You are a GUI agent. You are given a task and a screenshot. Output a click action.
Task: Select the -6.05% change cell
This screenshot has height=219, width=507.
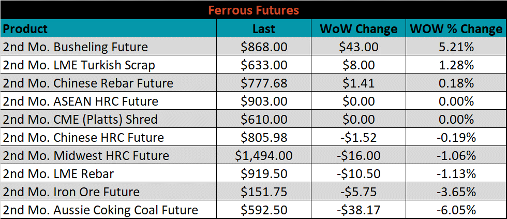[x=456, y=210]
